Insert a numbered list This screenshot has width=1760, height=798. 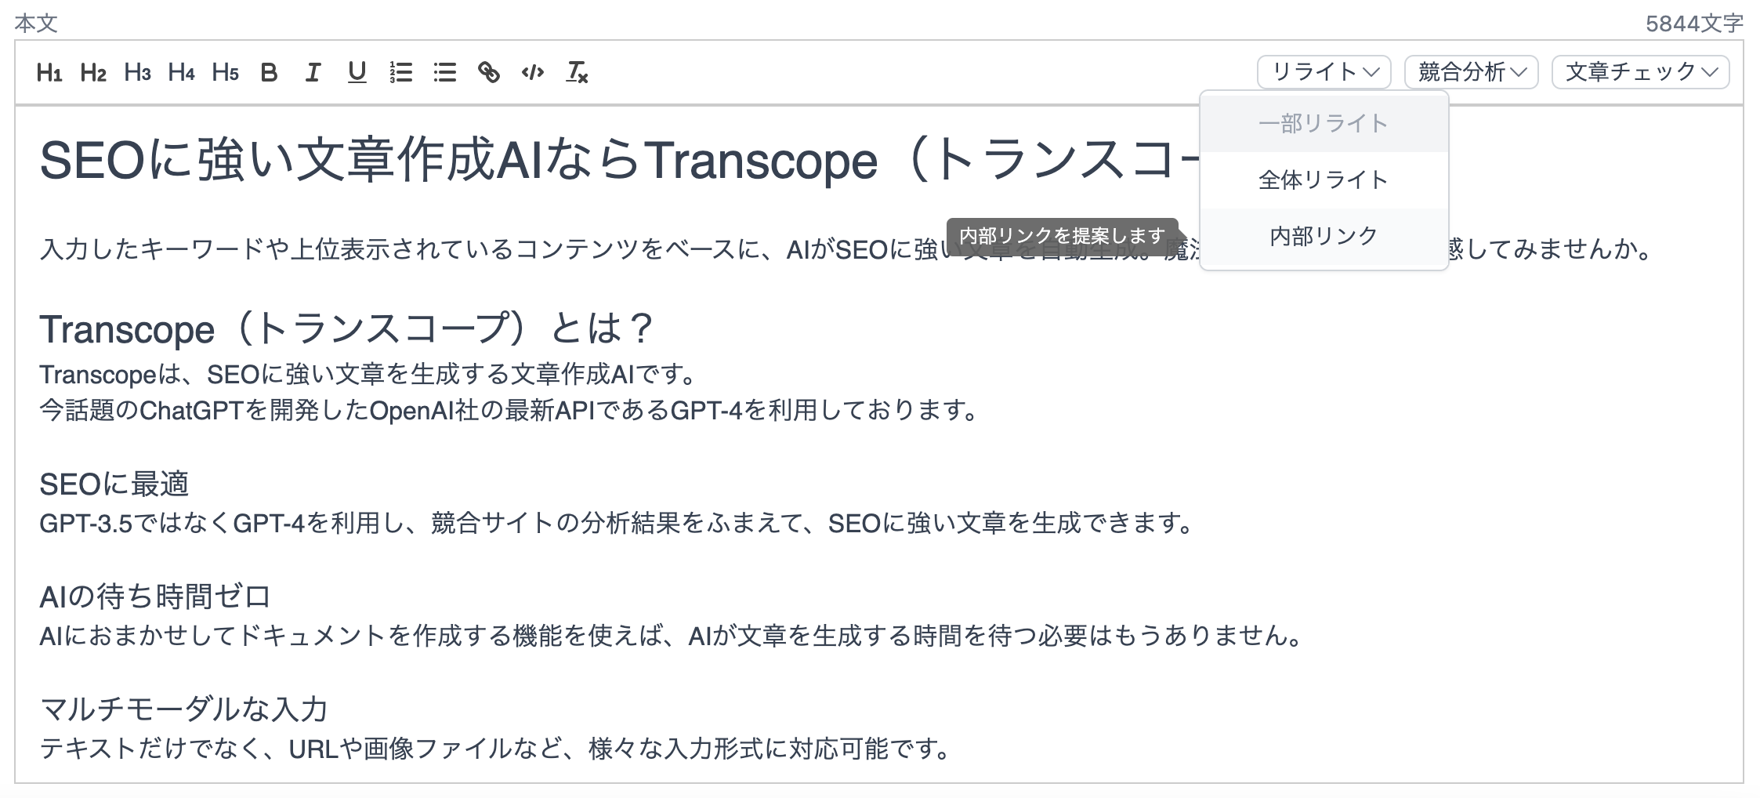(400, 73)
